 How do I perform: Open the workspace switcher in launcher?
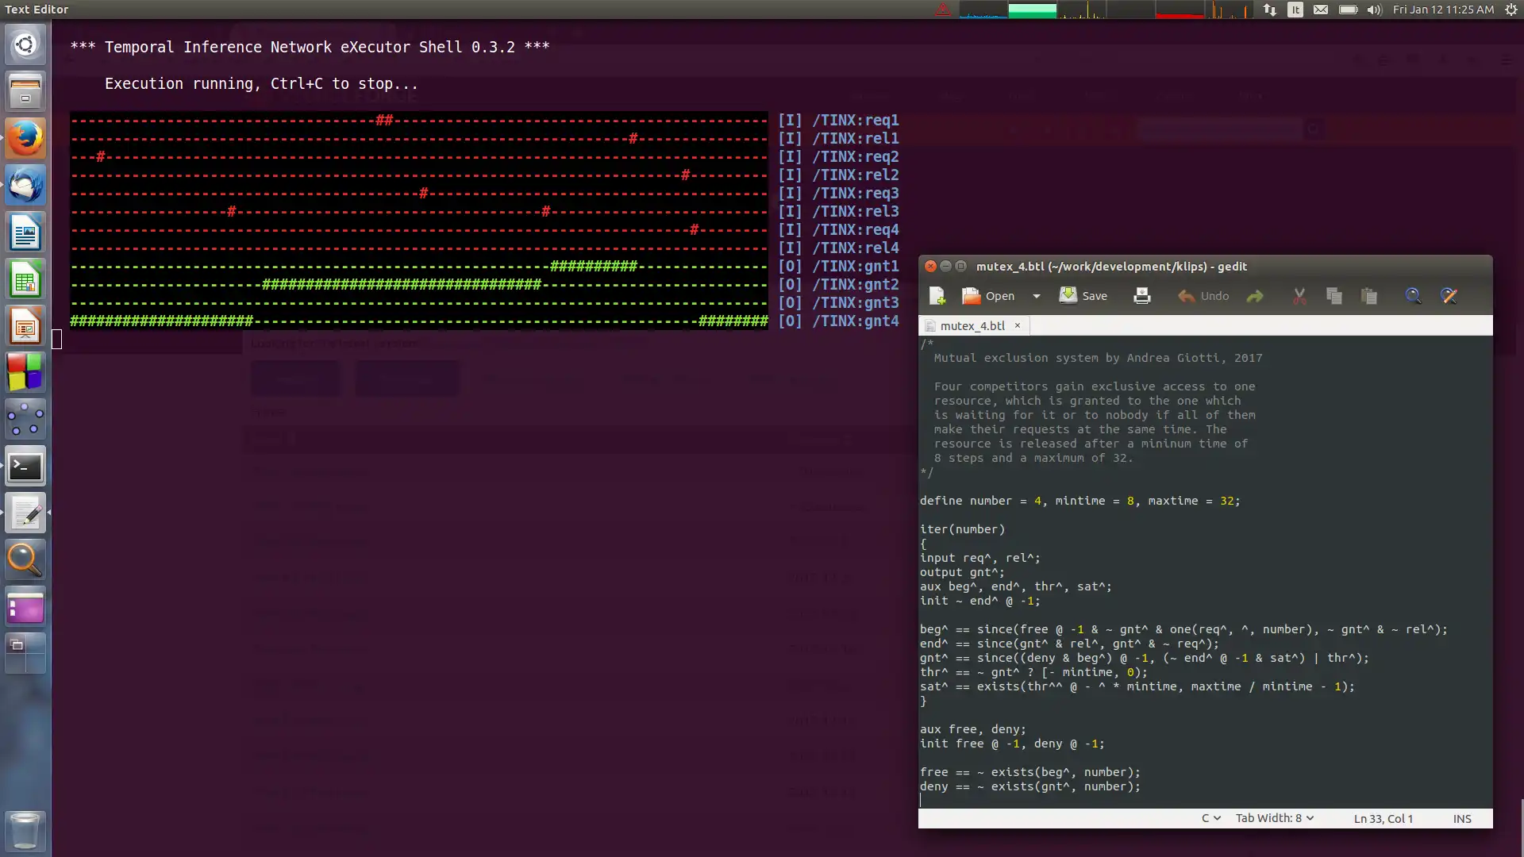coord(25,654)
